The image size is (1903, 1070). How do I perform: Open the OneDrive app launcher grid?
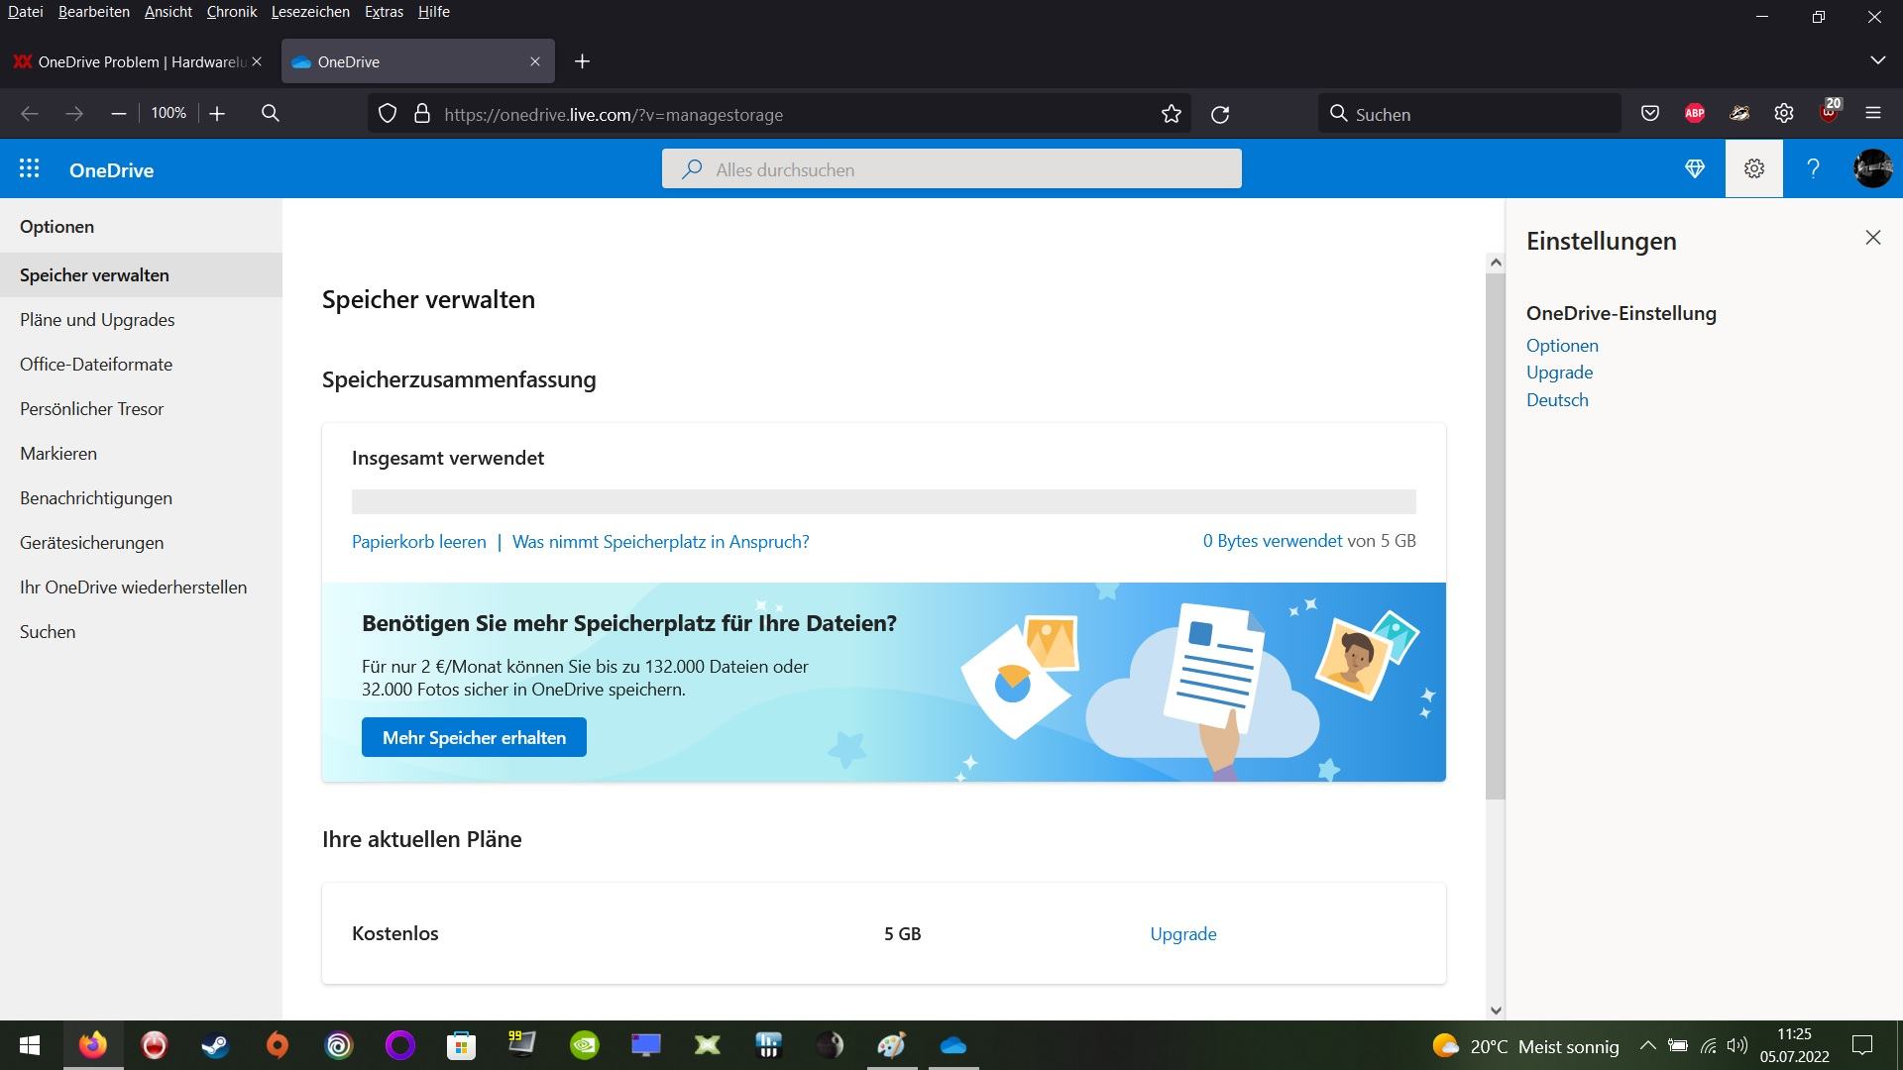30,169
